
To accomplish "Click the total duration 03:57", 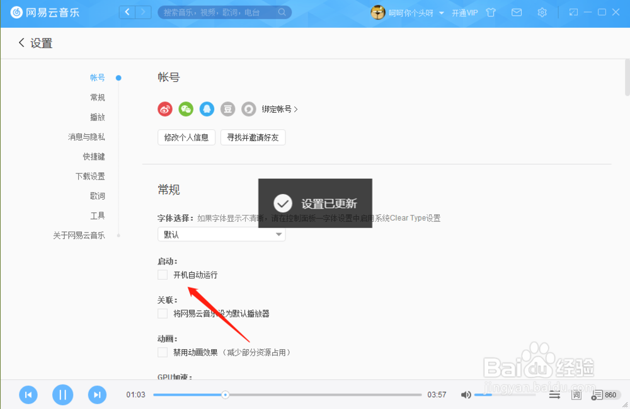I will pyautogui.click(x=437, y=395).
